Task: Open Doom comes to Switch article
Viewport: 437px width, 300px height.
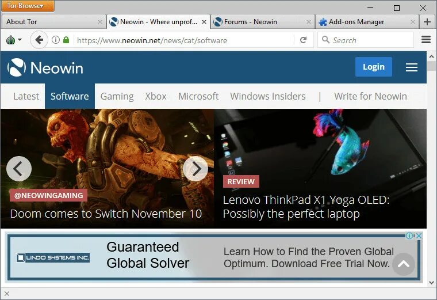Action: click(x=106, y=214)
